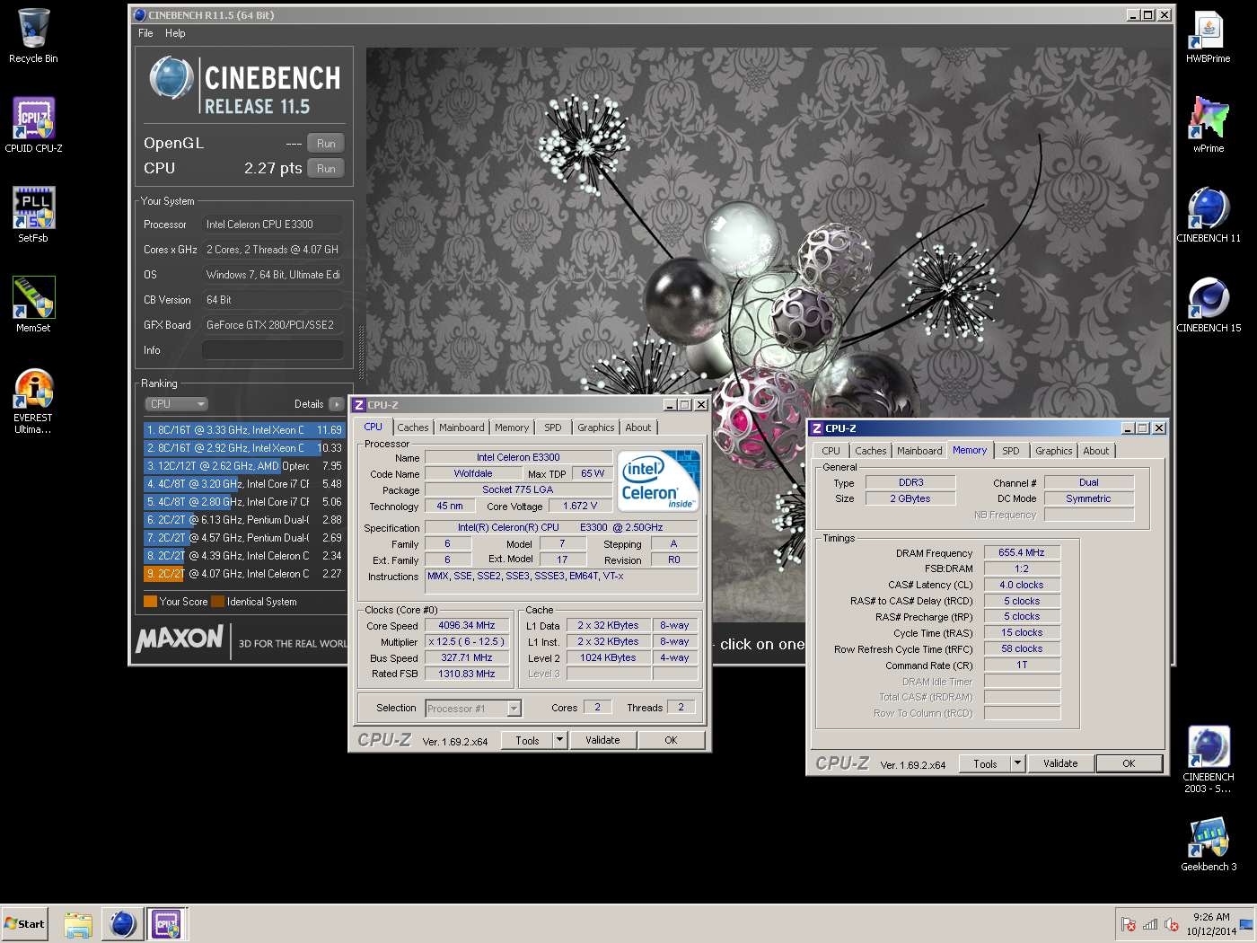
Task: Switch to Graphics tab in front CPU-Z
Action: tap(596, 427)
